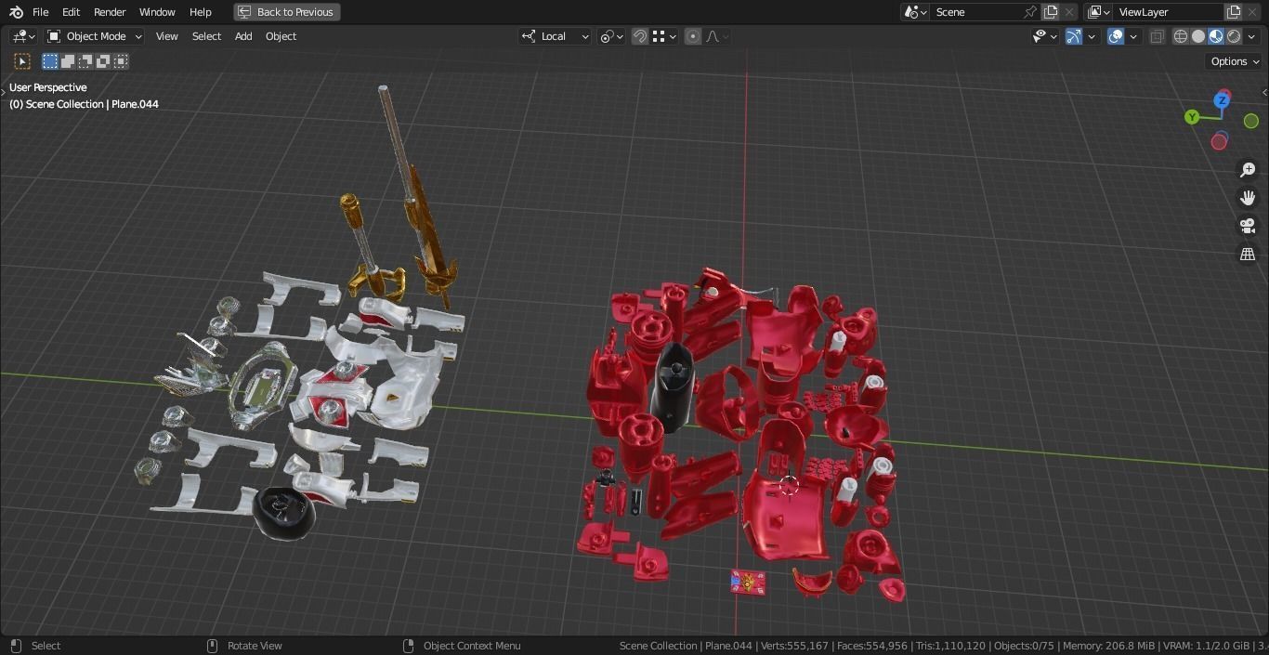Viewport: 1269px width, 655px height.
Task: Open gizmo options dropdown arrow
Action: coord(1092,36)
